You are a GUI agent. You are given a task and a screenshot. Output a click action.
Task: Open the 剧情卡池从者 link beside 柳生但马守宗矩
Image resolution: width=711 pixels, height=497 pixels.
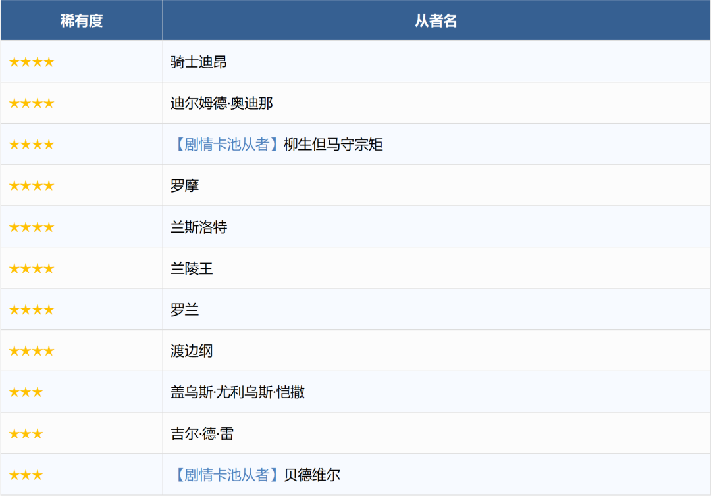coord(226,145)
